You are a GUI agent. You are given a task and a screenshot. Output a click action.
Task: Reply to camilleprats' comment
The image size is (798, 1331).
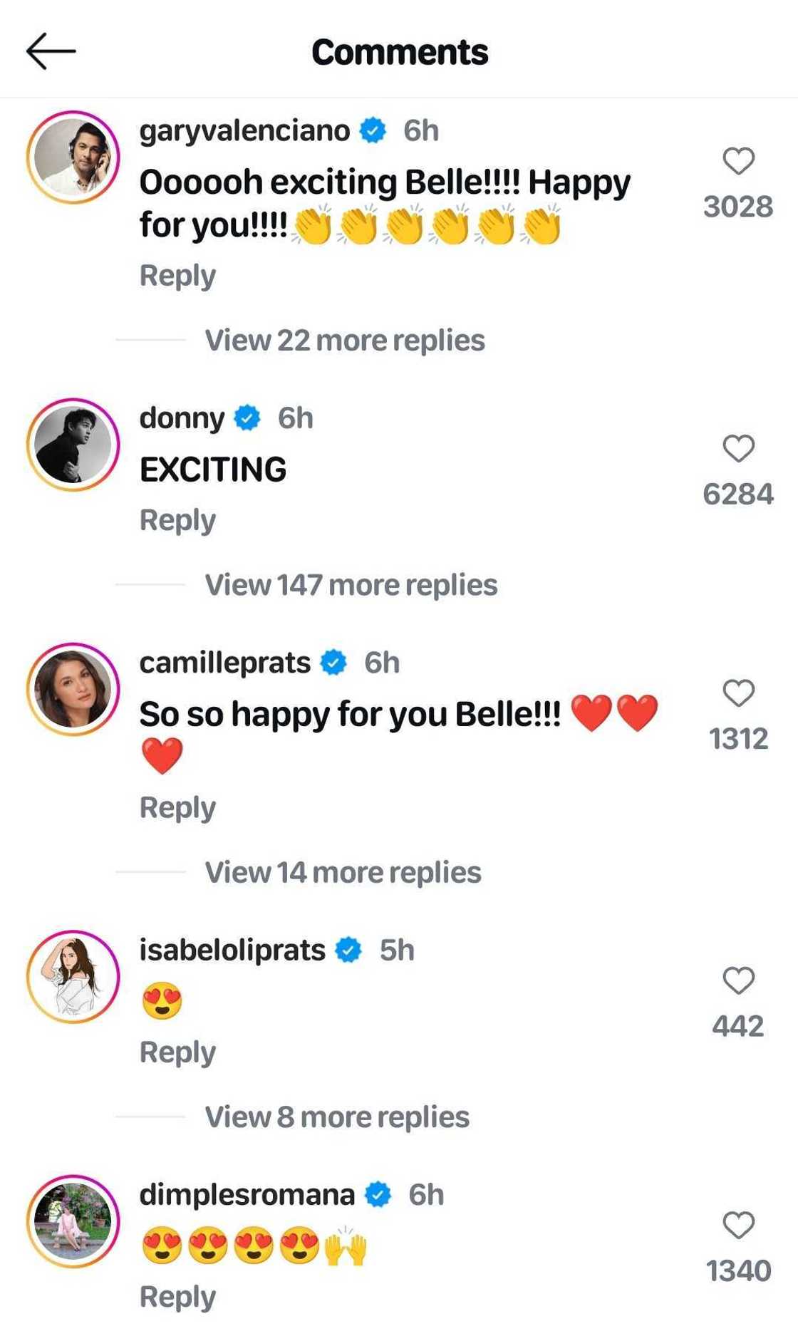(x=177, y=808)
